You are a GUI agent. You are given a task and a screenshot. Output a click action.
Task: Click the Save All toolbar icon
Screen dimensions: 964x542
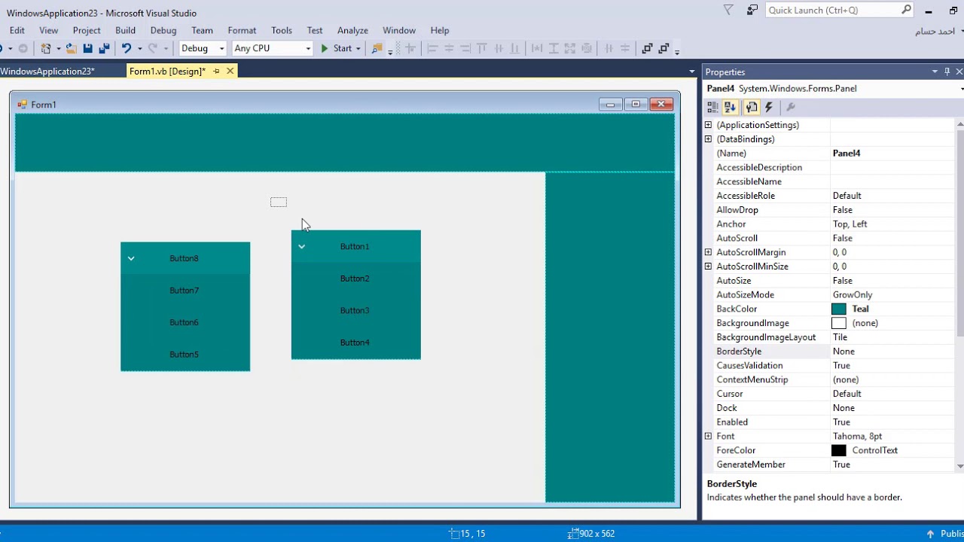[104, 48]
